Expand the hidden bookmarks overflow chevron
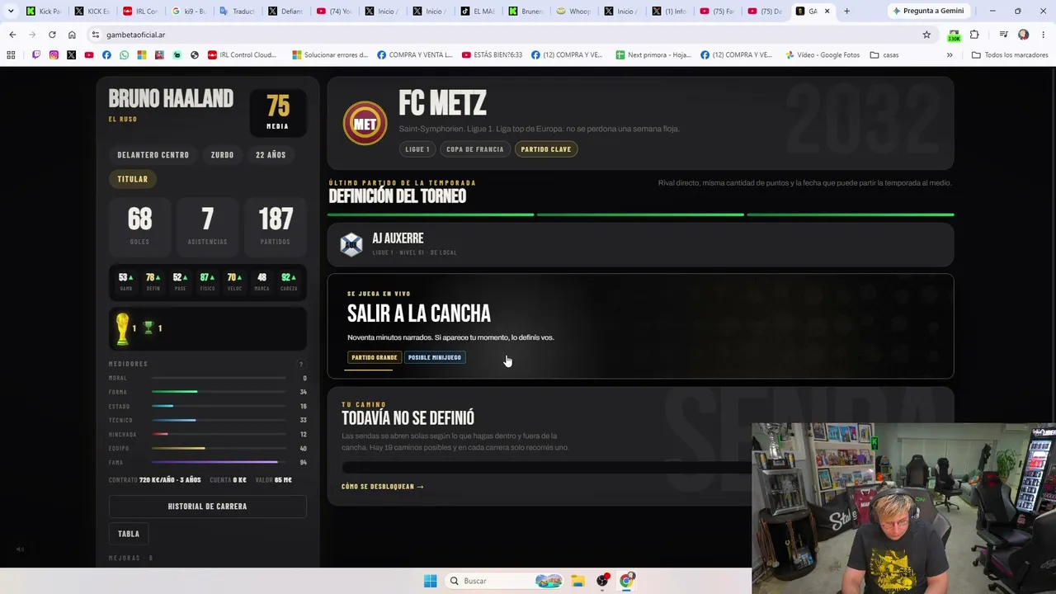This screenshot has height=594, width=1056. pos(950,55)
